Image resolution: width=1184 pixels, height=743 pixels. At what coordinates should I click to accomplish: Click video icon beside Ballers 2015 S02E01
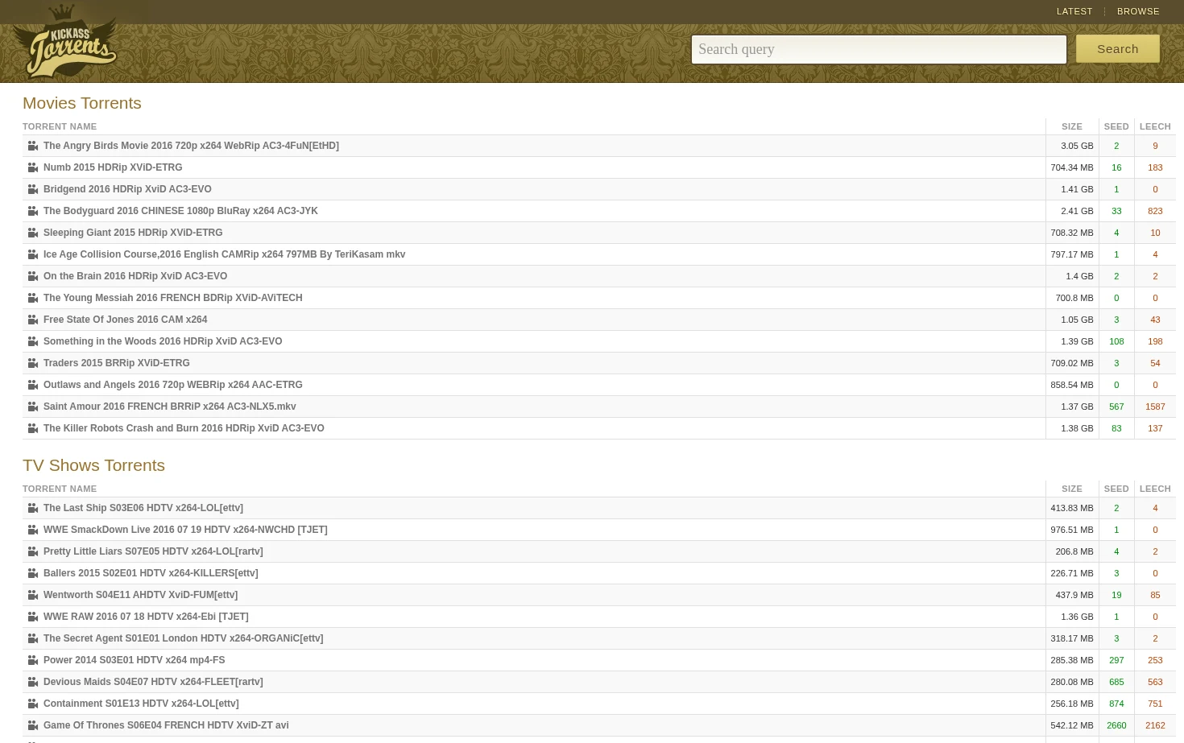[x=33, y=573]
